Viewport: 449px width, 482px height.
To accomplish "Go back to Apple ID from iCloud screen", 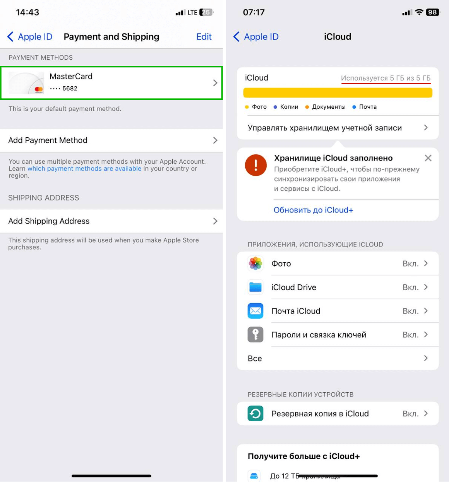I will [255, 37].
